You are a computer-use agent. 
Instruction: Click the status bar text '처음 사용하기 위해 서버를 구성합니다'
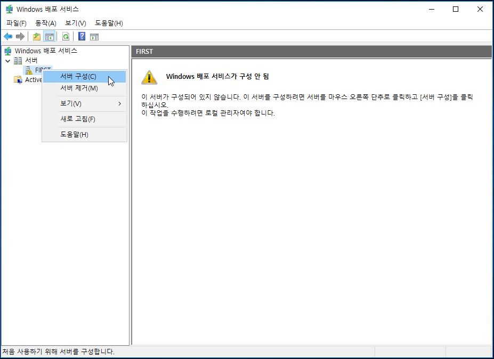58,352
